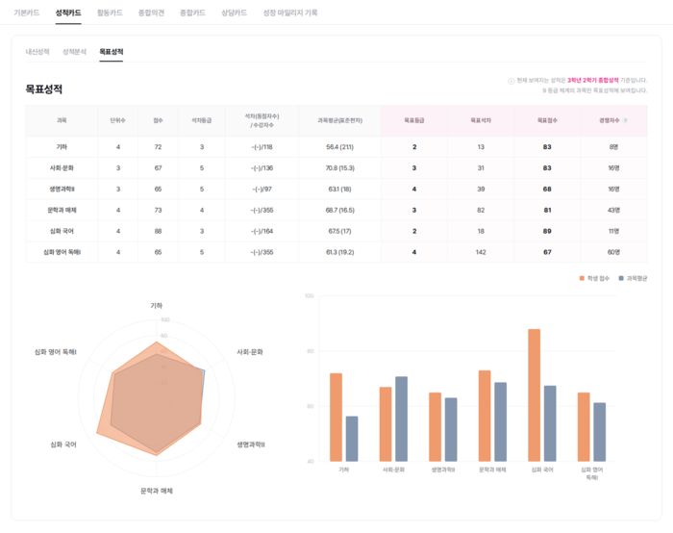Click the 56.4 (21.1) average cell
The width and height of the screenshot is (673, 533).
[x=340, y=147]
